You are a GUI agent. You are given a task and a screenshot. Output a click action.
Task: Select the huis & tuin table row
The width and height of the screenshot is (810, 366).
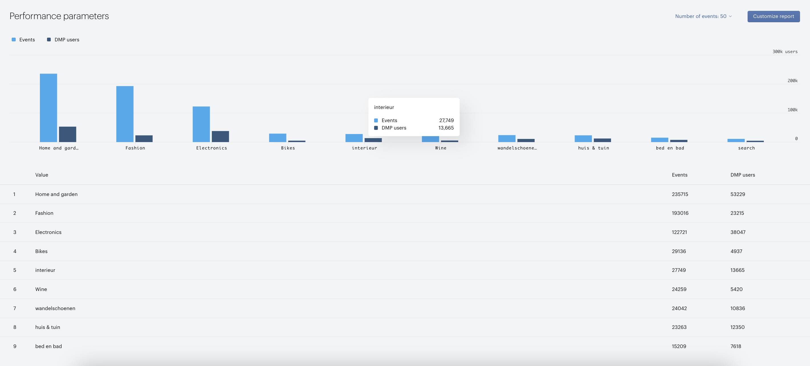click(405, 327)
